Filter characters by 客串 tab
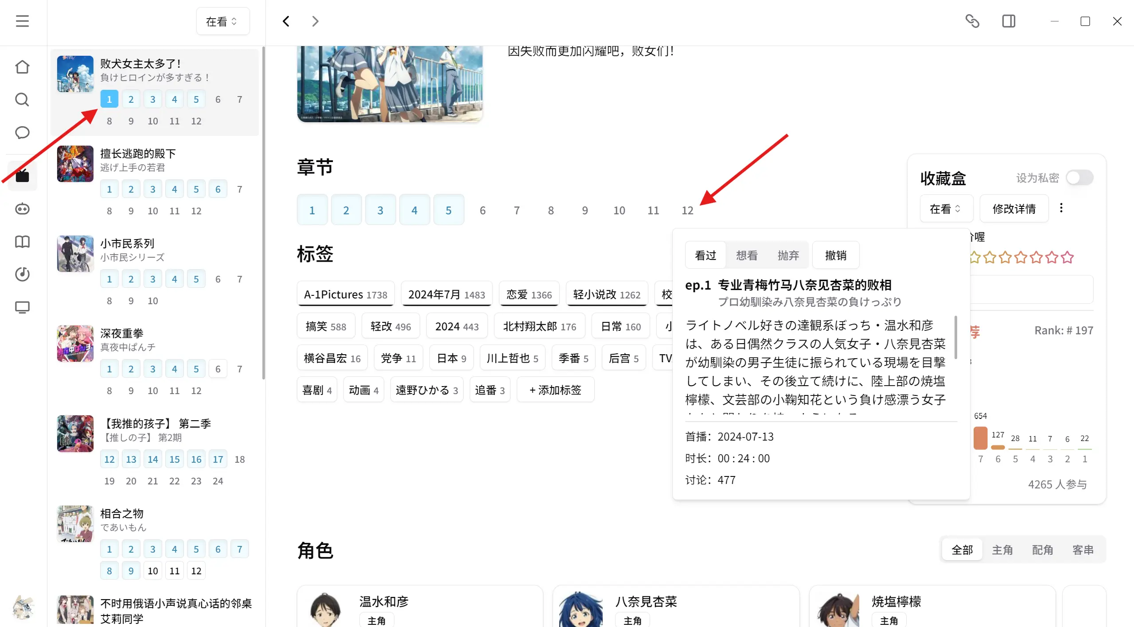Viewport: 1134px width, 627px height. (x=1083, y=550)
